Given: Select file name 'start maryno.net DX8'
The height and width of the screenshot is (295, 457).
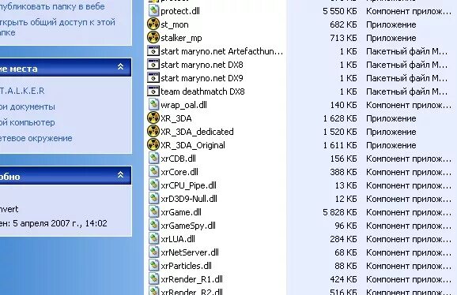Looking at the screenshot, I should click(x=202, y=65).
